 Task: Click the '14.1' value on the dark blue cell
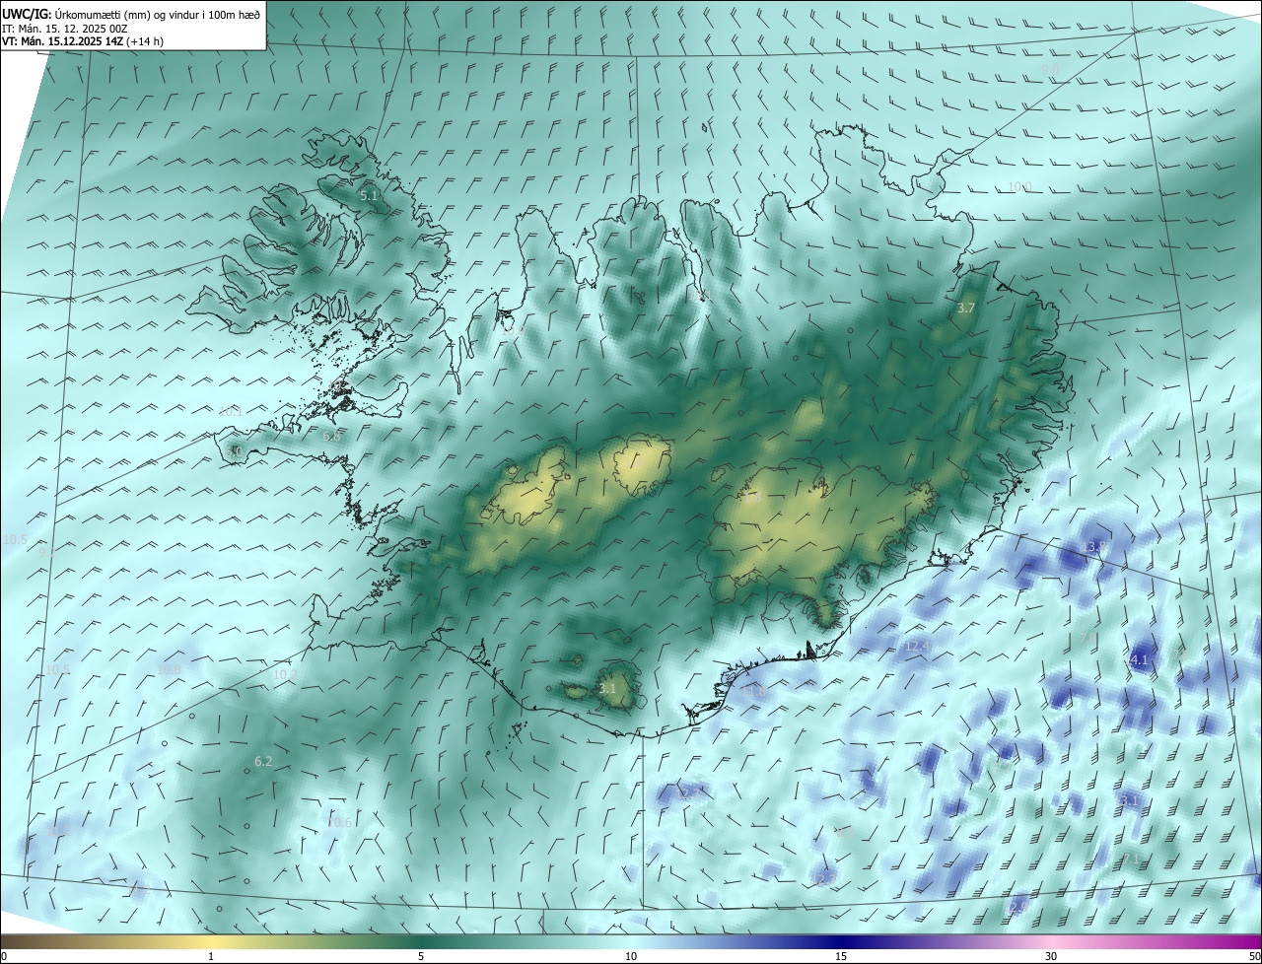click(x=1137, y=659)
